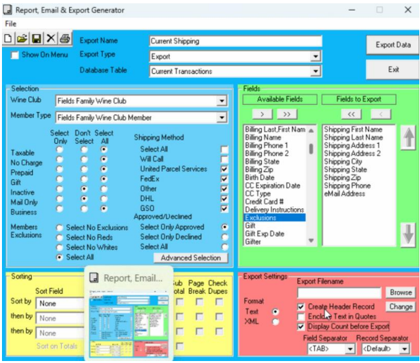This screenshot has height=363, width=420.
Task: Click the Available Fields list scrollbar thumb
Action: (x=311, y=149)
